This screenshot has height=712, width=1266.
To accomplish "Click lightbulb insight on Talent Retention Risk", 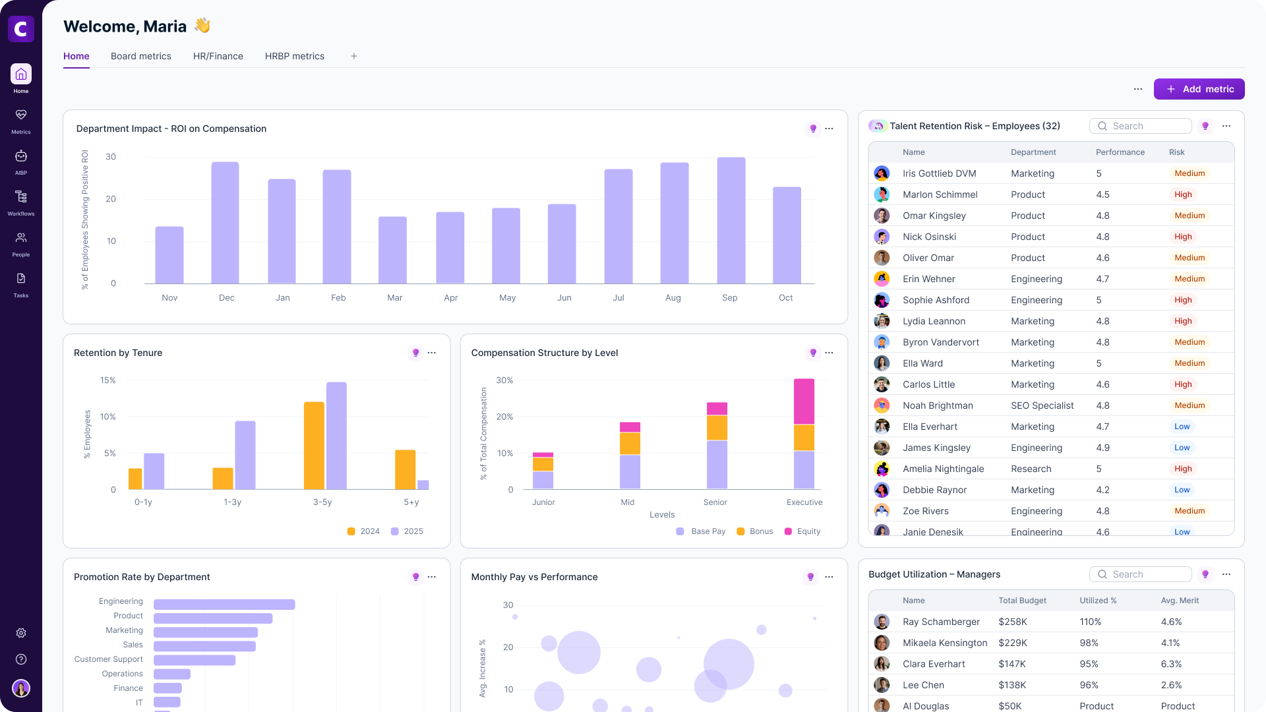I will [x=1205, y=126].
